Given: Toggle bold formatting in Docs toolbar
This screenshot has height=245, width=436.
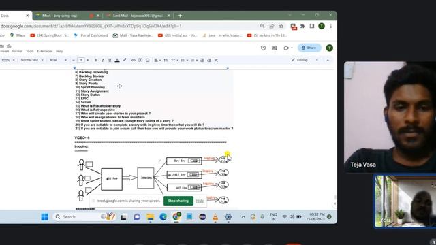Looking at the screenshot, I should pos(95,60).
